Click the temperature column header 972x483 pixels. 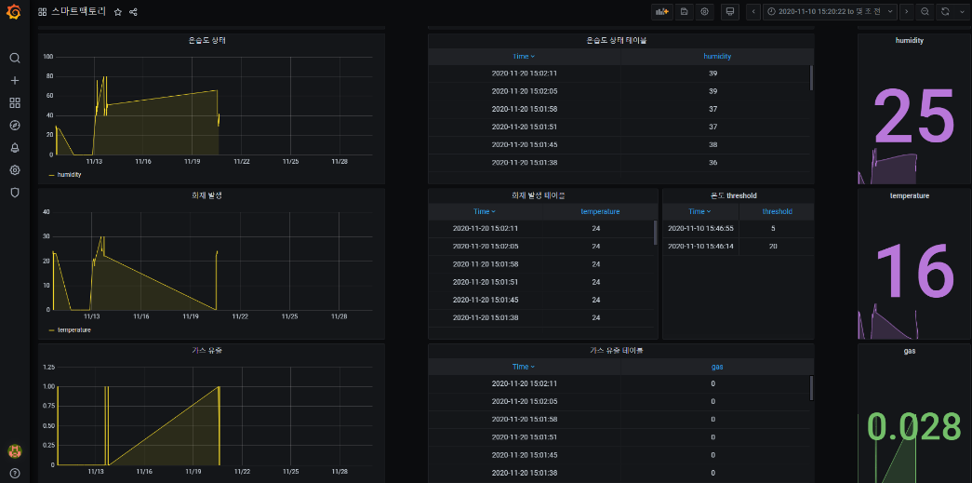599,211
